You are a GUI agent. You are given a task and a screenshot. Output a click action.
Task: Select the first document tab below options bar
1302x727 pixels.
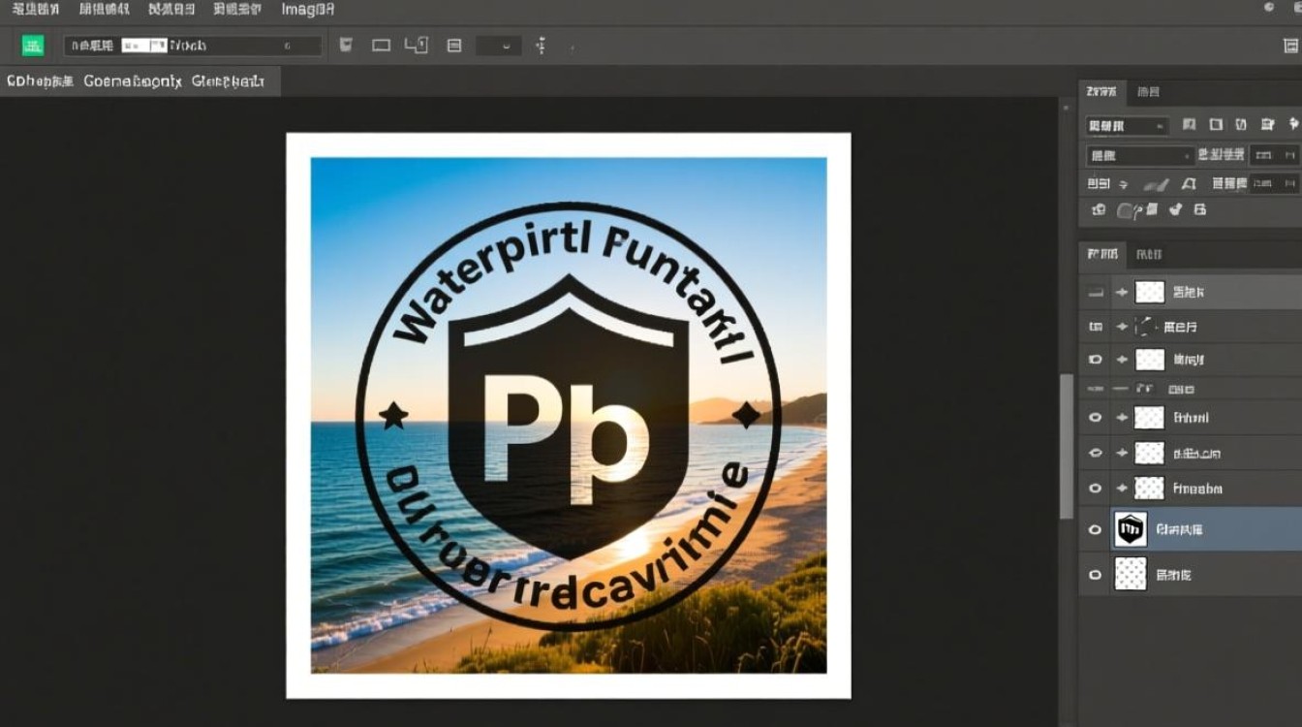click(x=40, y=81)
